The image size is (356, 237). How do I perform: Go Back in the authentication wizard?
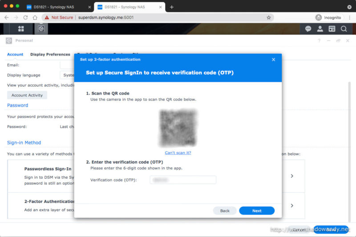coord(225,211)
